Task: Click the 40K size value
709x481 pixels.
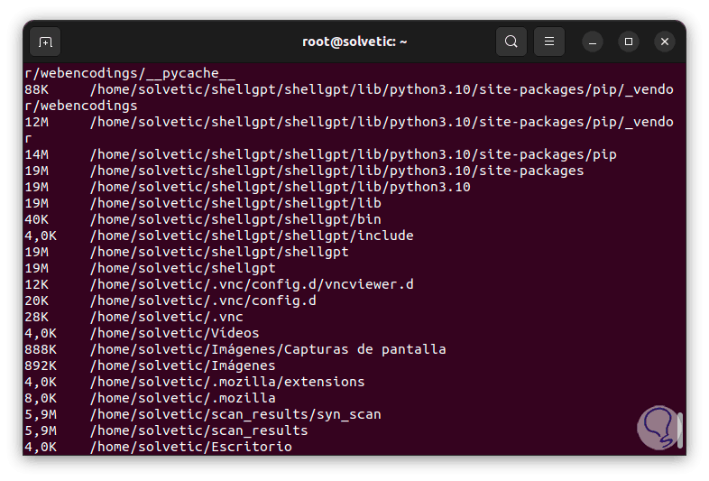Action: 36,219
